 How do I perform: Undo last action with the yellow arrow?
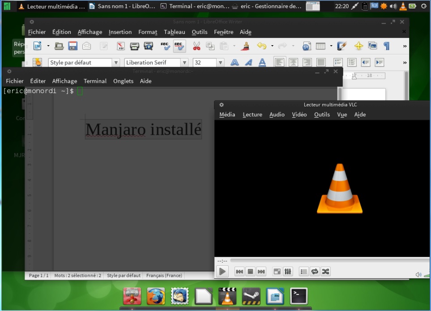(262, 46)
